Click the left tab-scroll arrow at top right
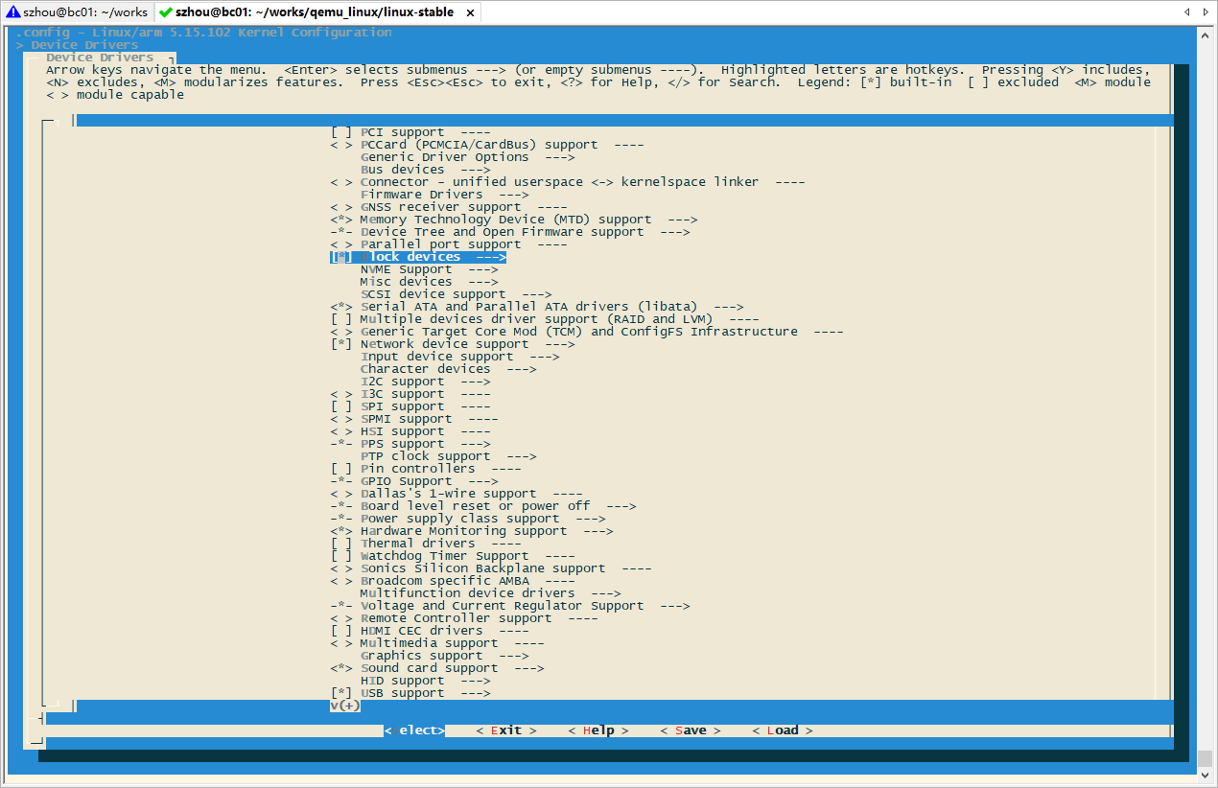 pyautogui.click(x=1186, y=12)
